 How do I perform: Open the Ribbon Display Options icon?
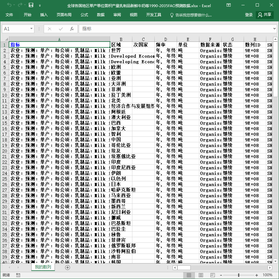pos(229,5)
